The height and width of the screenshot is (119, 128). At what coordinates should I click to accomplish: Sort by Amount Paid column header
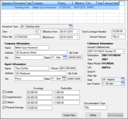coord(111,3)
